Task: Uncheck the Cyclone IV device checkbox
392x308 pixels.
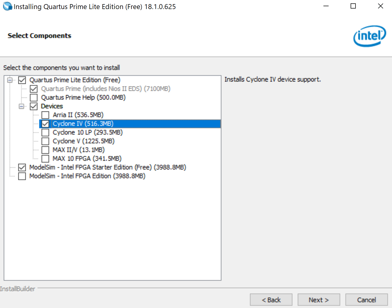Action: [45, 124]
